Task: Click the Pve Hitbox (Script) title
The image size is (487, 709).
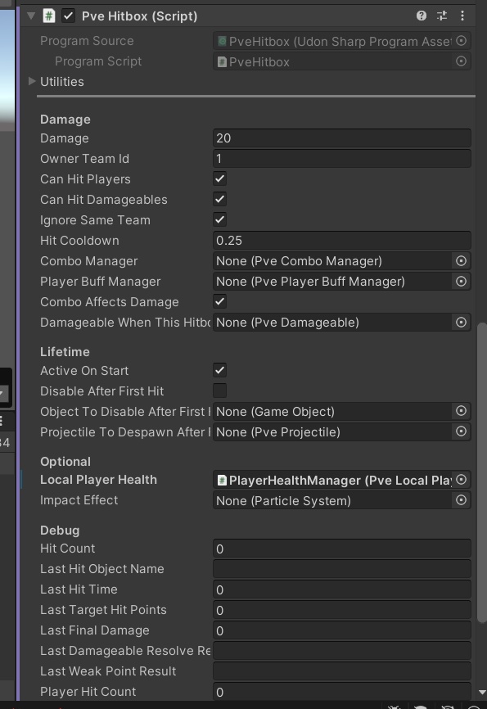Action: (140, 16)
